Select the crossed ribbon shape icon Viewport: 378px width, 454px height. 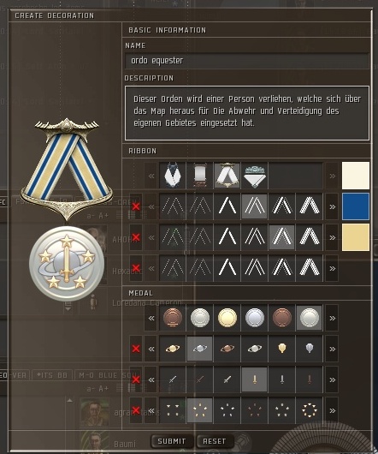point(227,176)
